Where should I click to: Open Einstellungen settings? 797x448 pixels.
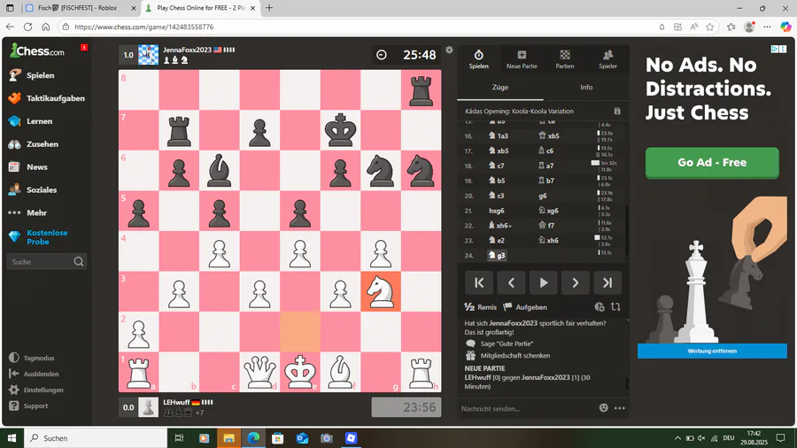35,390
